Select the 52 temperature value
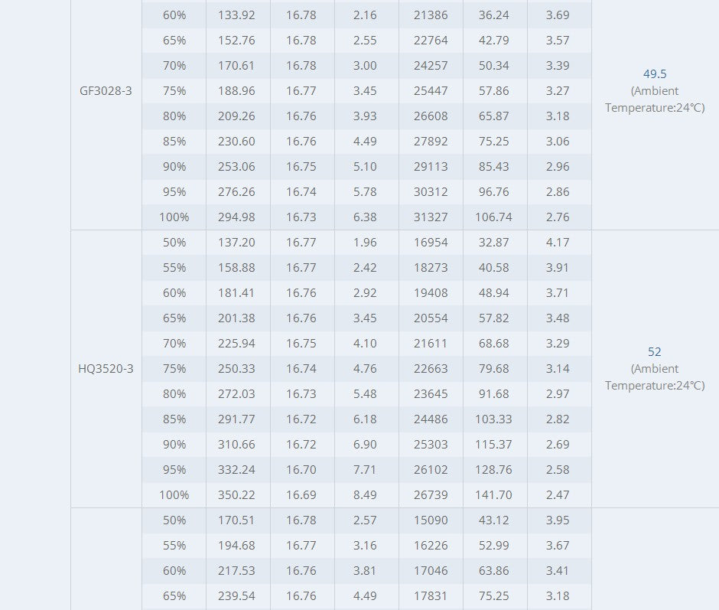Viewport: 719px width, 610px height. pyautogui.click(x=655, y=352)
